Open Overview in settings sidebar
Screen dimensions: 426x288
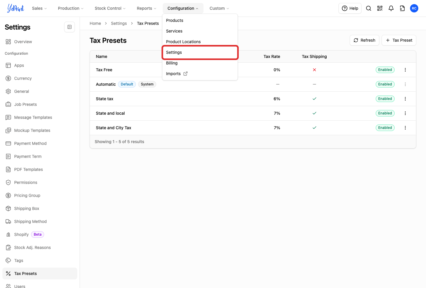click(x=40, y=42)
